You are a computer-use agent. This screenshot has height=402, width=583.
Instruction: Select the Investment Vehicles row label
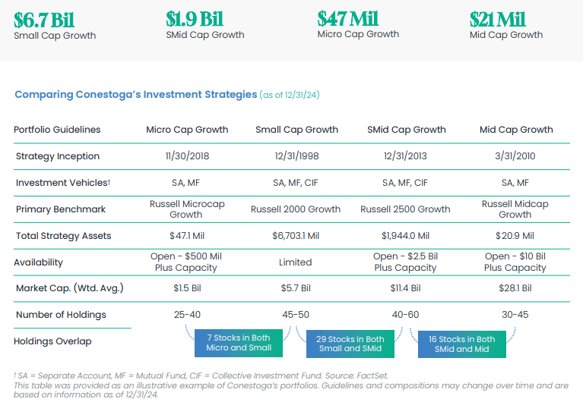[63, 183]
